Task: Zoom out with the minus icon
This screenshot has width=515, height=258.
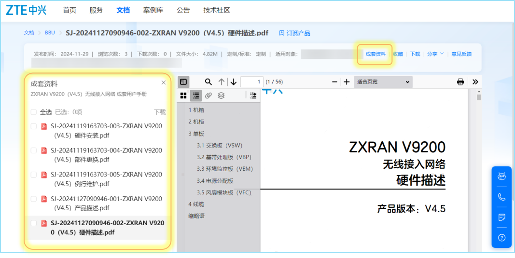Action: click(334, 81)
